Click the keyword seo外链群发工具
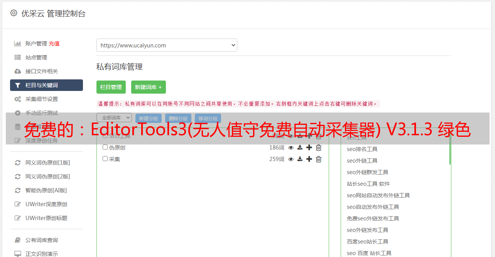 367,172
